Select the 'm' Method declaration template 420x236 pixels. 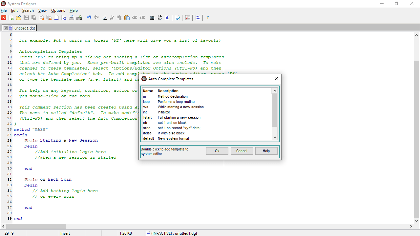pyautogui.click(x=207, y=96)
